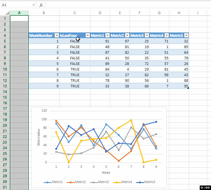Click the Metric4 value 81 cell
The image size is (211, 190).
point(159,69)
